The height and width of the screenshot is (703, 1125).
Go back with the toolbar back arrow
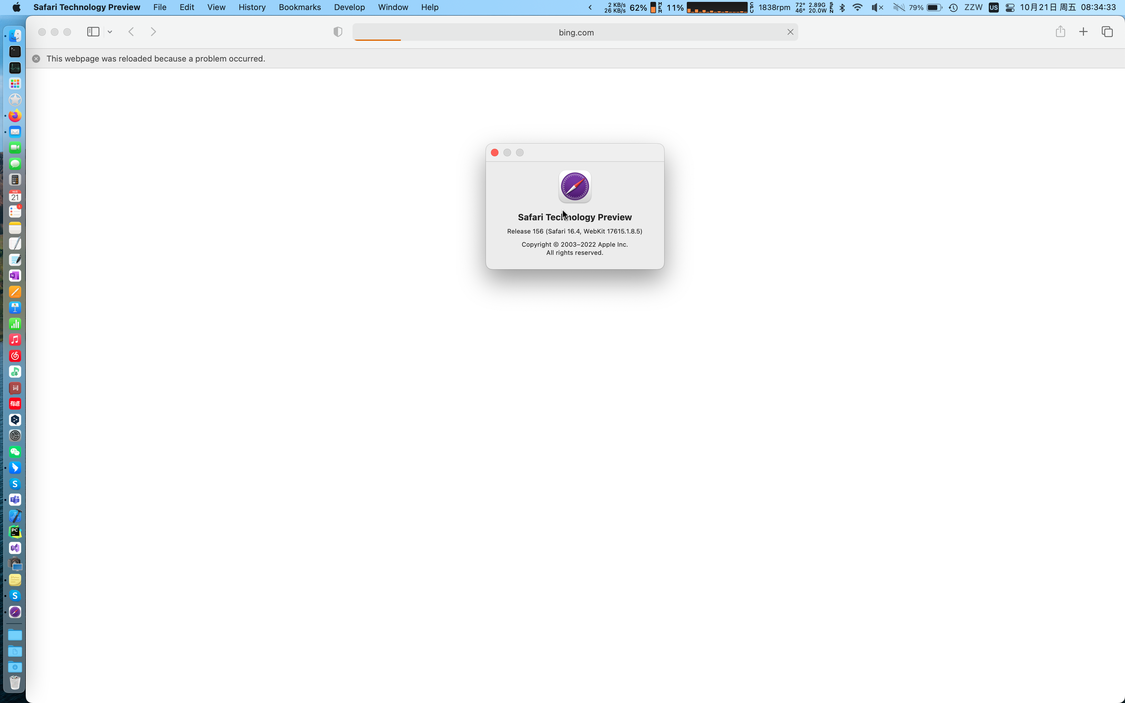point(131,32)
